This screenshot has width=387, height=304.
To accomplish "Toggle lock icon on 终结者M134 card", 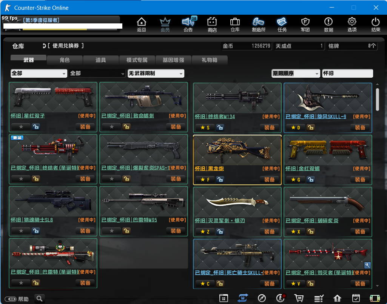I will [220, 127].
